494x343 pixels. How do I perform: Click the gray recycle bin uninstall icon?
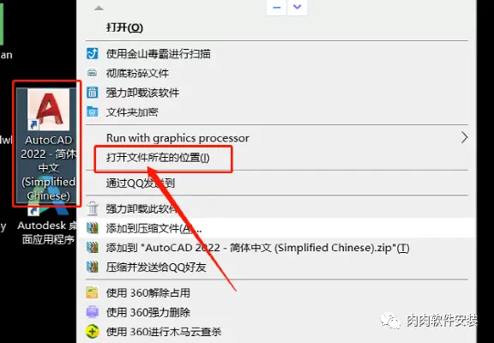[93, 209]
